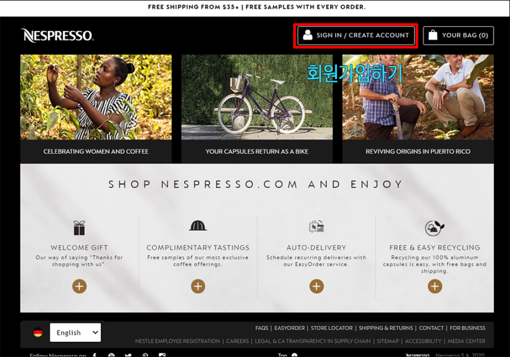The width and height of the screenshot is (510, 357).
Task: Open Shipping & Returns footer link
Action: point(386,328)
